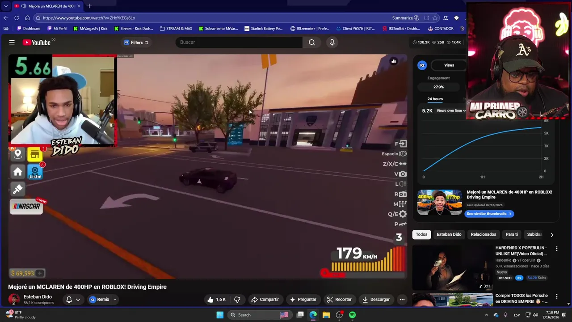Bookmark this page with the star icon

pyautogui.click(x=435, y=18)
